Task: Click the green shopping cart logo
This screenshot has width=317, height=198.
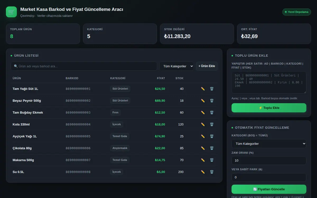Action: [x=11, y=12]
